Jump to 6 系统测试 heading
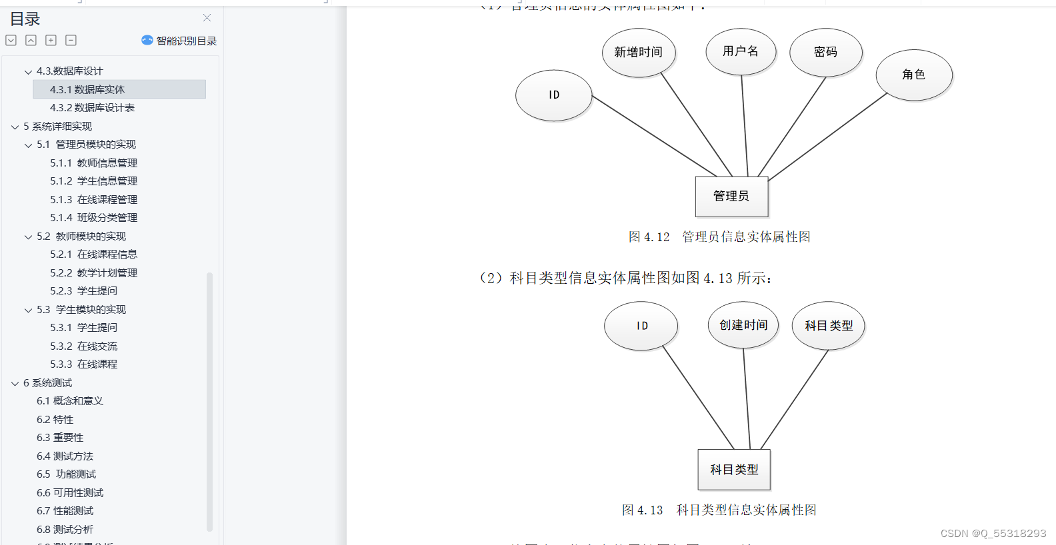This screenshot has width=1056, height=545. click(47, 383)
